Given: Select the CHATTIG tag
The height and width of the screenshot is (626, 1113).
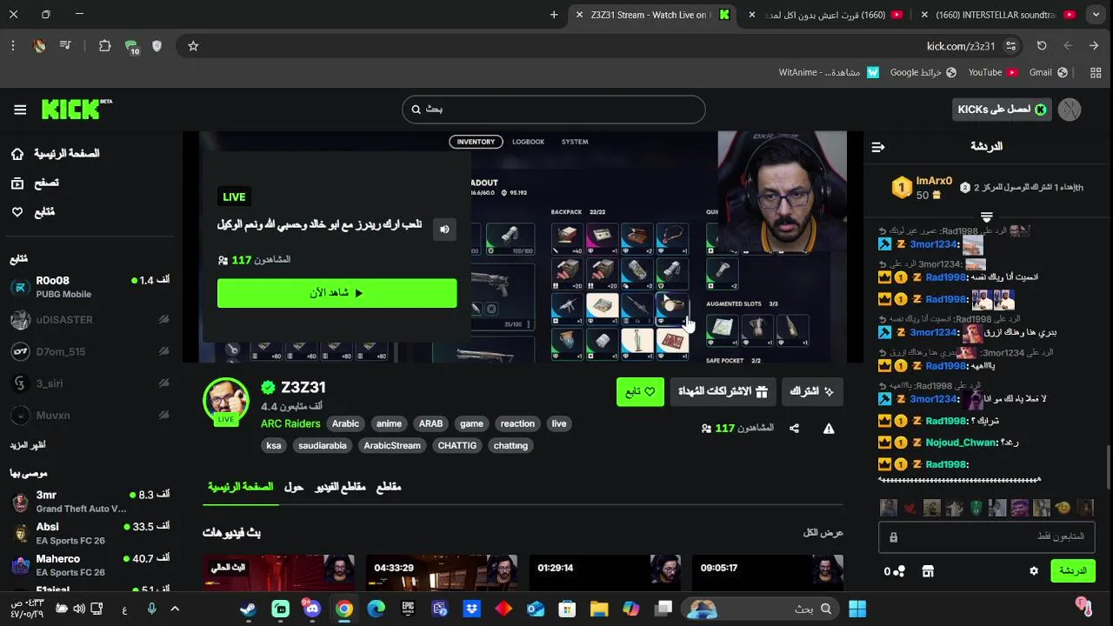Looking at the screenshot, I should pos(457,445).
